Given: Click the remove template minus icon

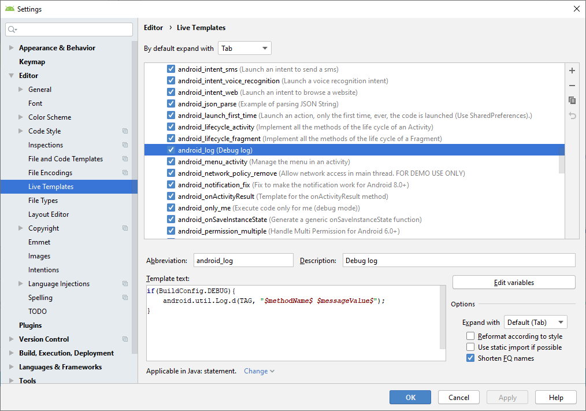Looking at the screenshot, I should (x=572, y=86).
